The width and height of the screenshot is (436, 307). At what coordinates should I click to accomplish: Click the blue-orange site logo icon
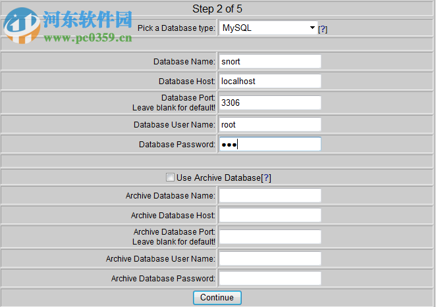[x=20, y=25]
